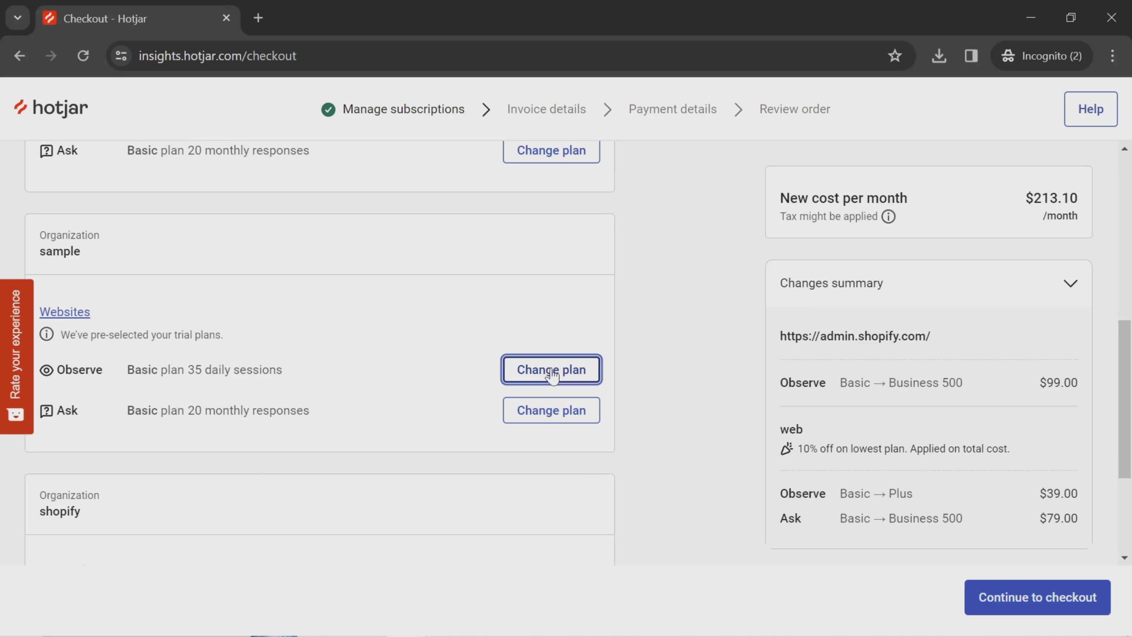Click the sample organization name
Image resolution: width=1132 pixels, height=637 pixels.
tap(60, 251)
